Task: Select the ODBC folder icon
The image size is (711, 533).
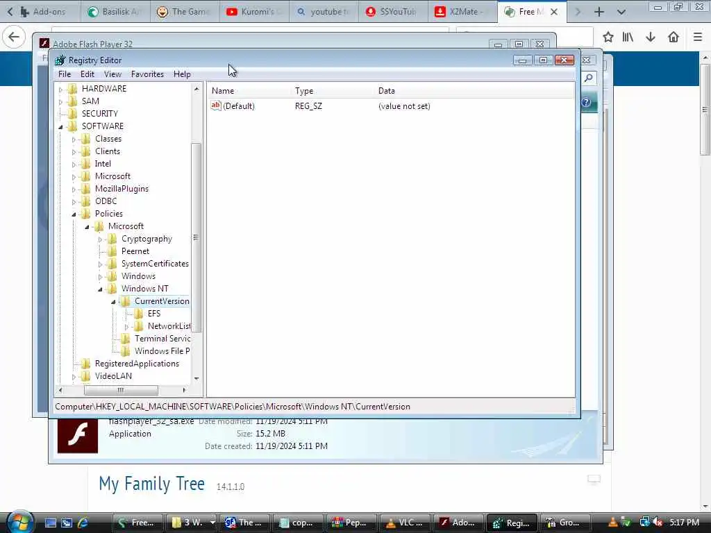Action: 85,201
